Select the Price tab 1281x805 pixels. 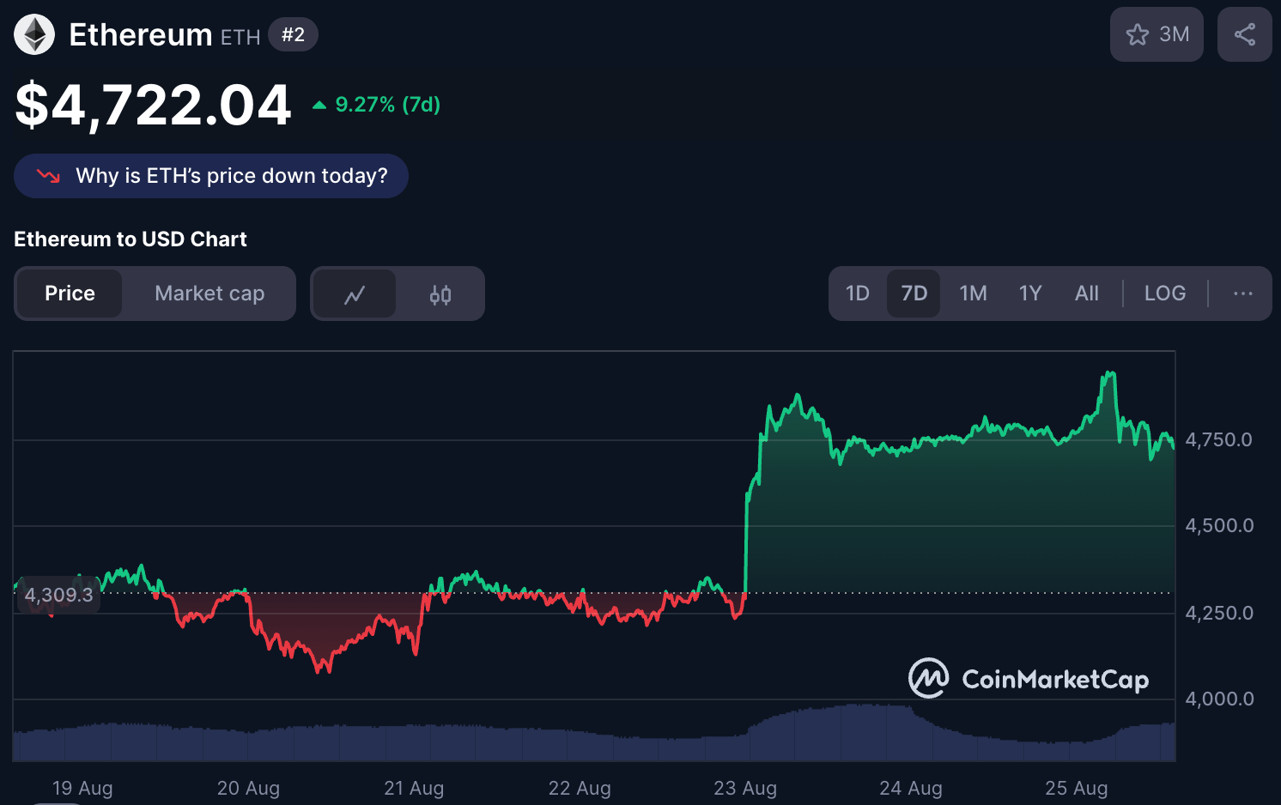click(70, 294)
